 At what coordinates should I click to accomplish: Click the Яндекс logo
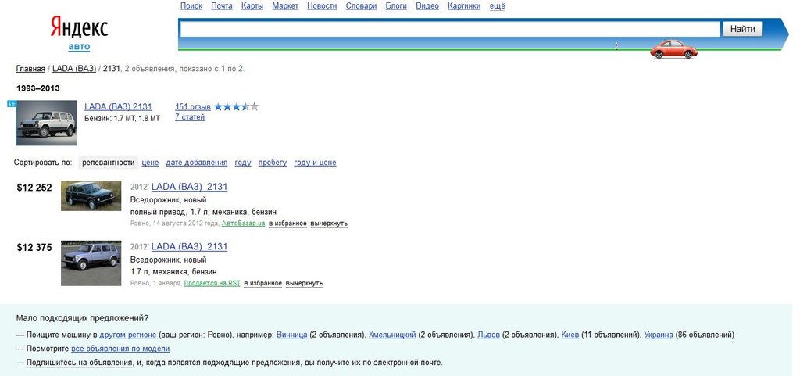[79, 27]
